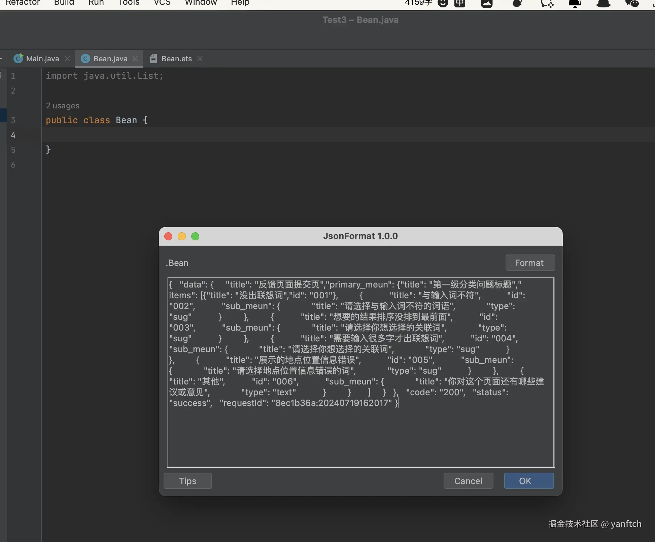Close the Bean.ets tab
This screenshot has height=542, width=655.
pyautogui.click(x=200, y=59)
